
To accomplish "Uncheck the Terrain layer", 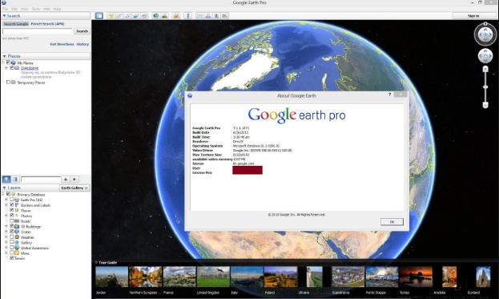I will 12,258.
